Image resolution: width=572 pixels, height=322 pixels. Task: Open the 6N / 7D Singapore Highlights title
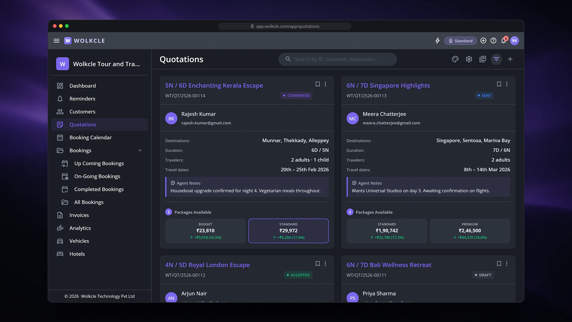tap(388, 86)
